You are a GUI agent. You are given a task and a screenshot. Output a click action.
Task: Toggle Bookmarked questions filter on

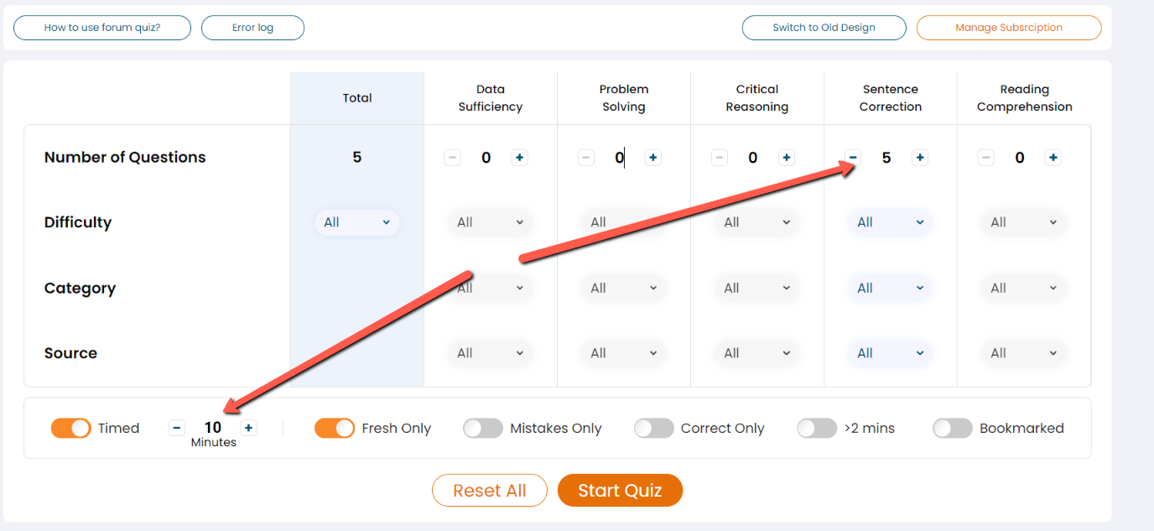[953, 428]
